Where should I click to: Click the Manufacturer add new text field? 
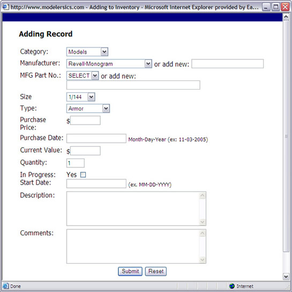[228, 64]
